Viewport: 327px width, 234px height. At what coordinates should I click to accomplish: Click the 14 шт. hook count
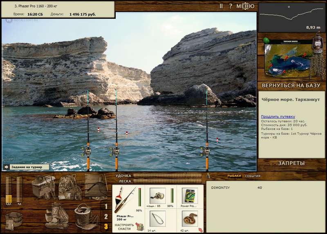pos(152,230)
